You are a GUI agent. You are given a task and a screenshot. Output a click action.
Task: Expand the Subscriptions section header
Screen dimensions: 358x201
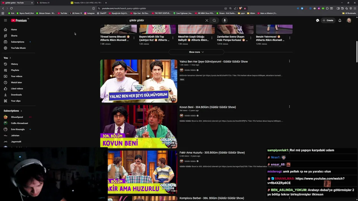(x=13, y=111)
